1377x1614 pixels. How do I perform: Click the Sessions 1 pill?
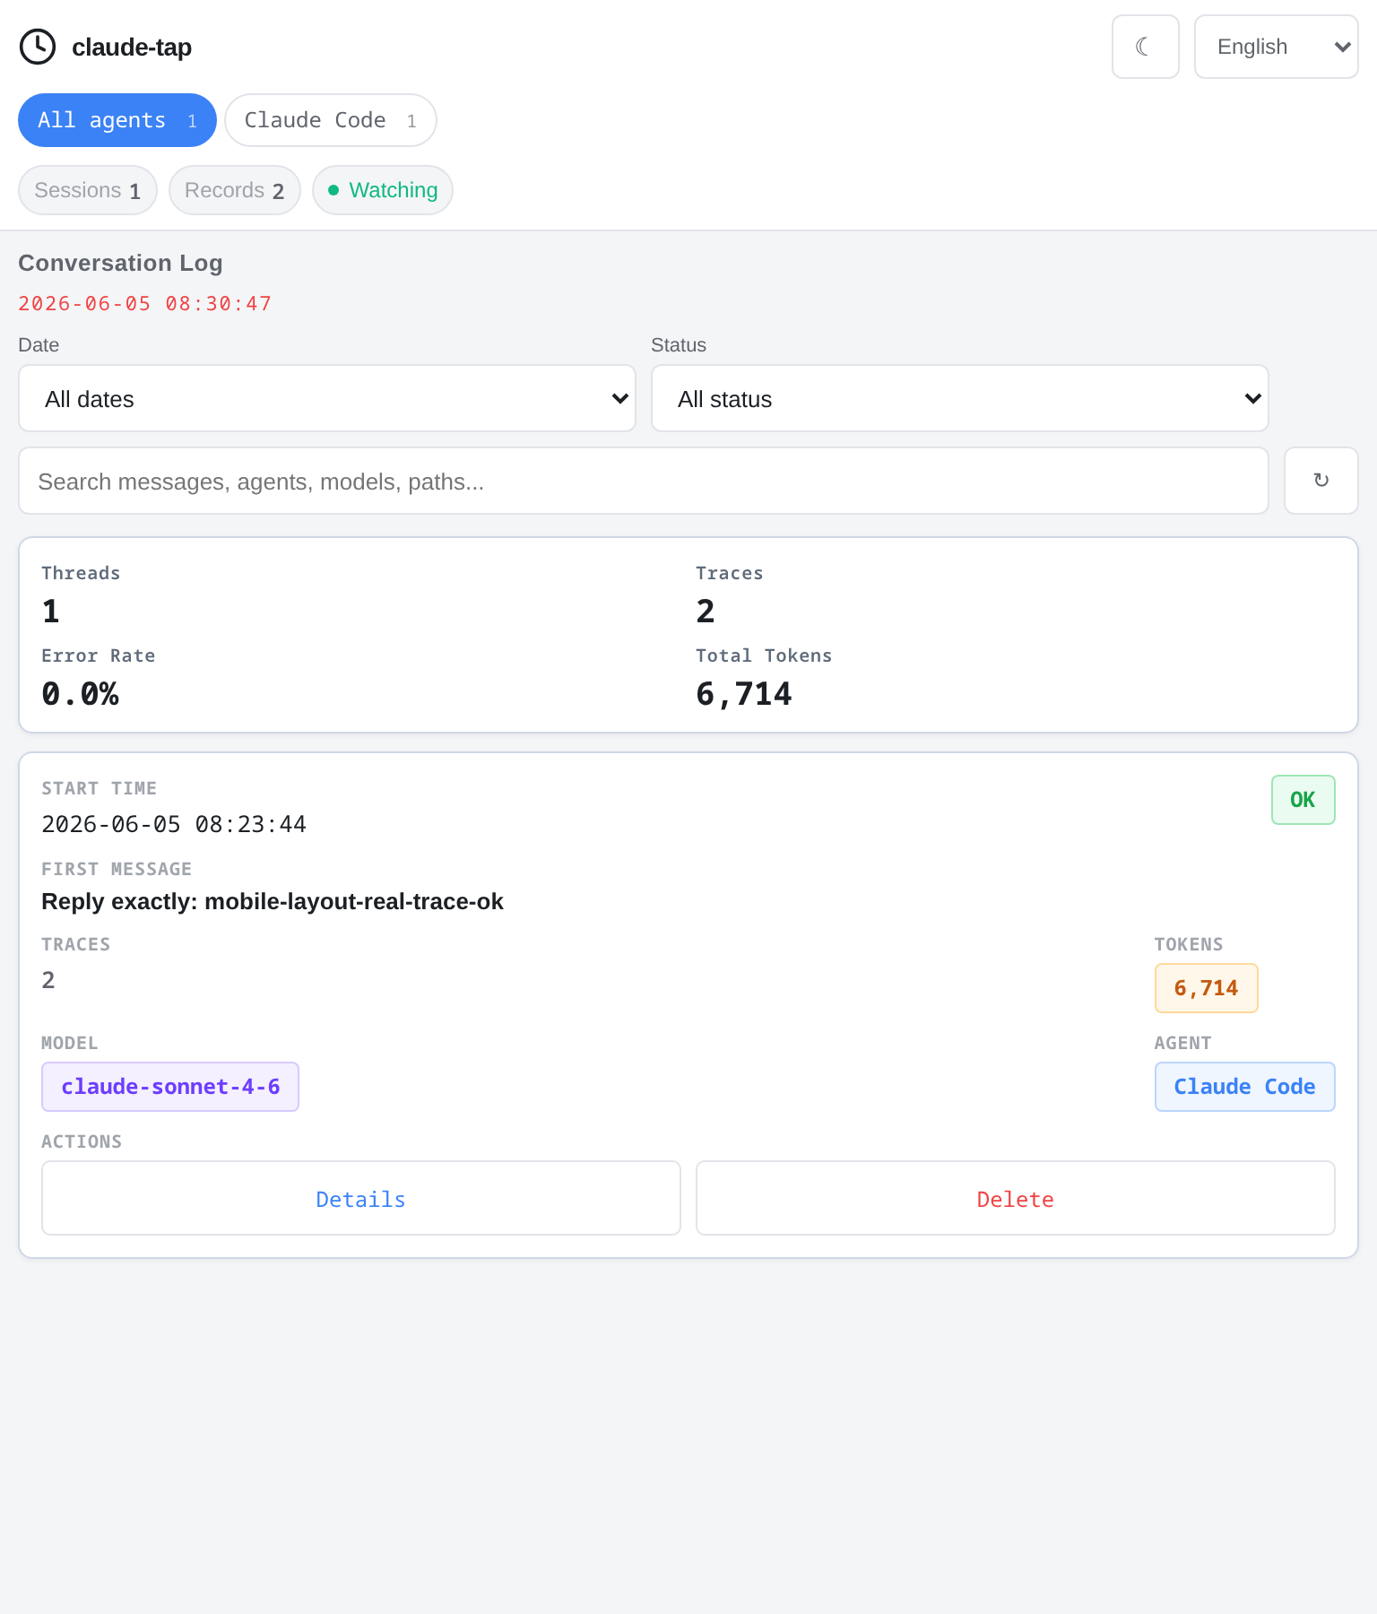click(88, 190)
